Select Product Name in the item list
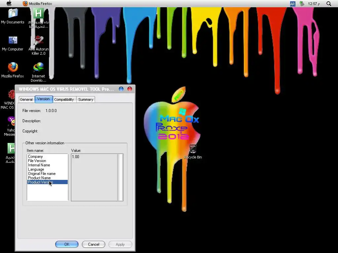Screen dimensions: 338x253 point(48,178)
